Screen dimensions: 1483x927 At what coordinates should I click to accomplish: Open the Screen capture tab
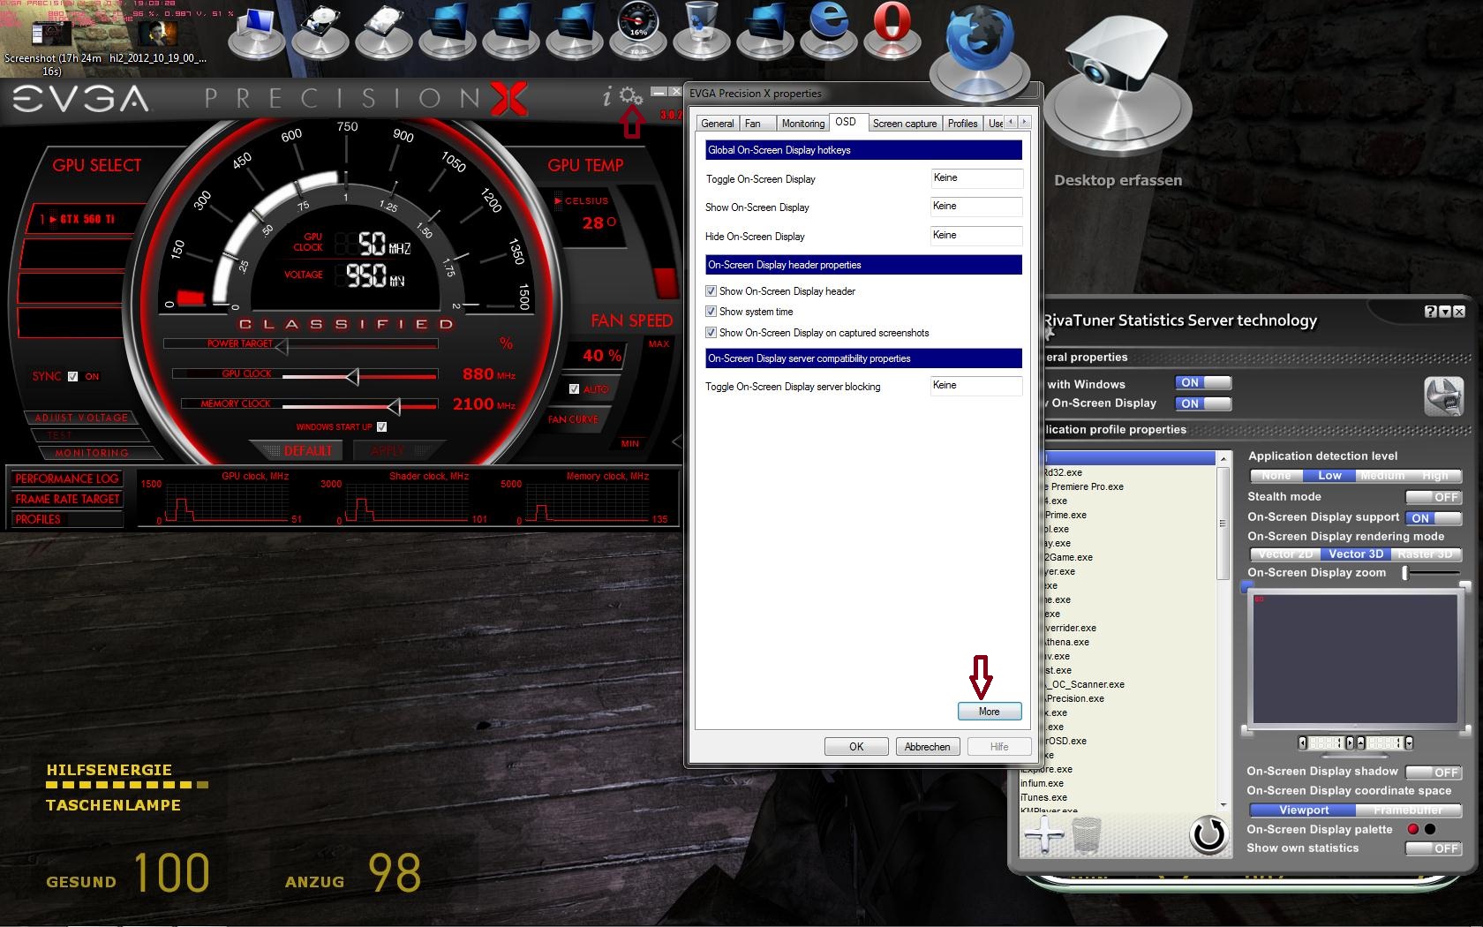(x=905, y=124)
